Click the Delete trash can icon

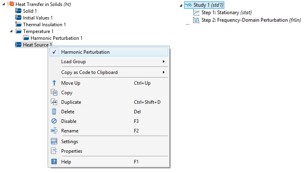54,112
